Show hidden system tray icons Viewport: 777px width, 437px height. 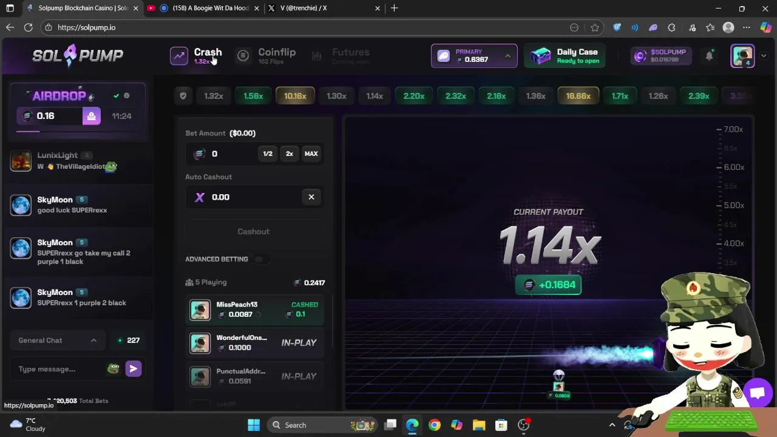coord(612,425)
